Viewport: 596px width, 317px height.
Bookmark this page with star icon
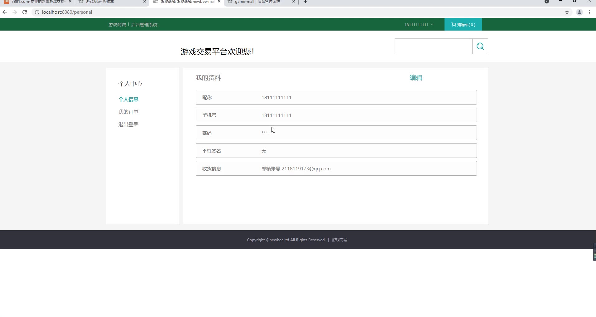tap(567, 12)
